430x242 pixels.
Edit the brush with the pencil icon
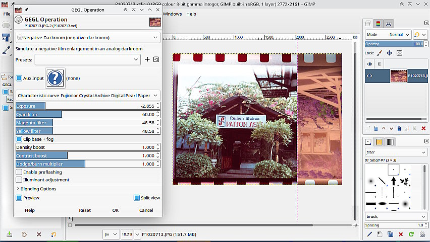click(369, 234)
